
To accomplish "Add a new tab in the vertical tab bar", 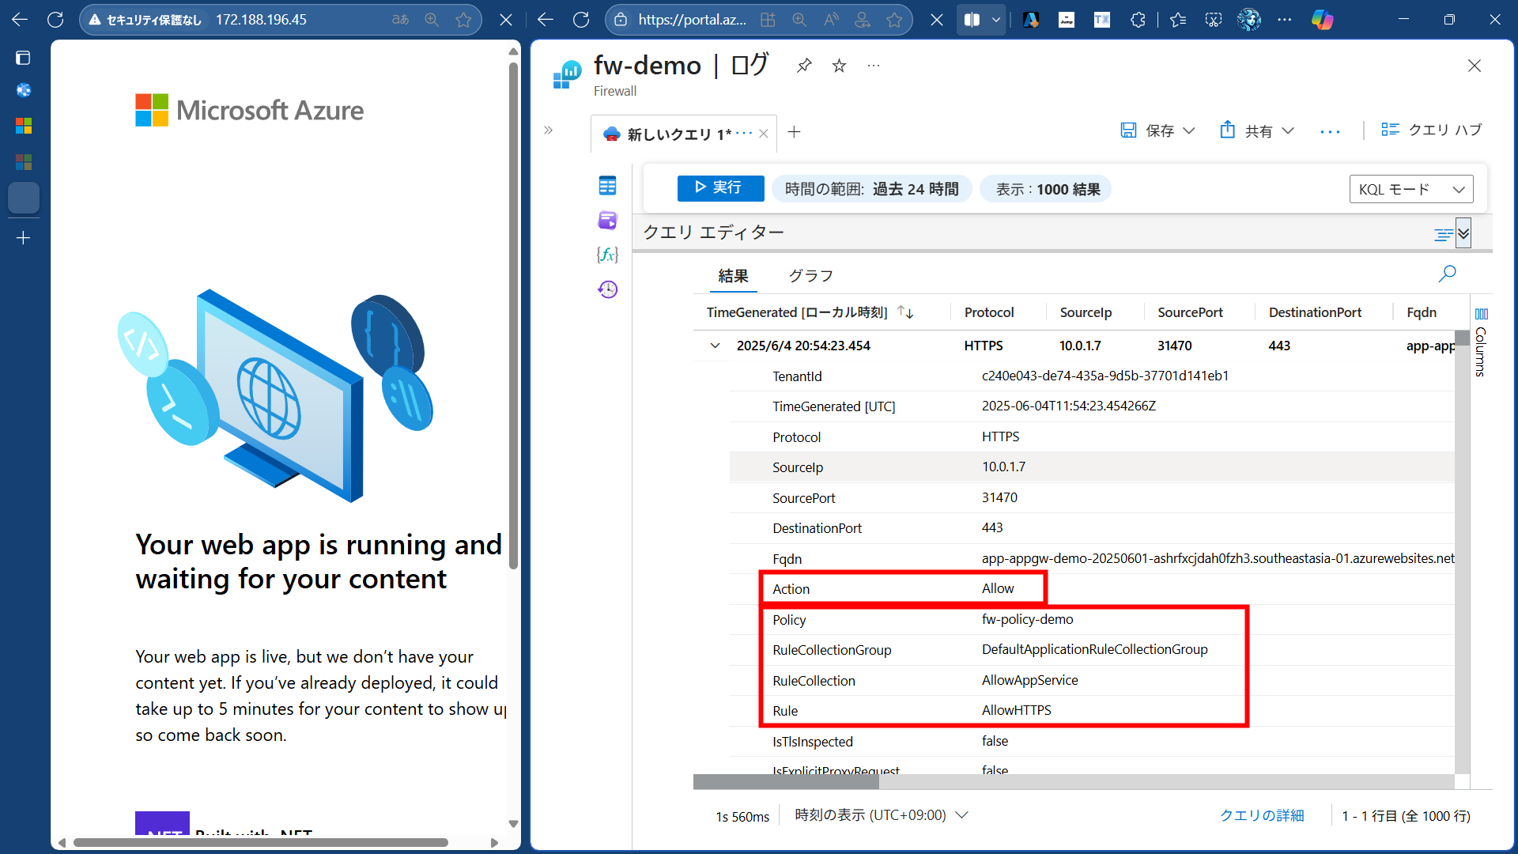I will tap(24, 238).
